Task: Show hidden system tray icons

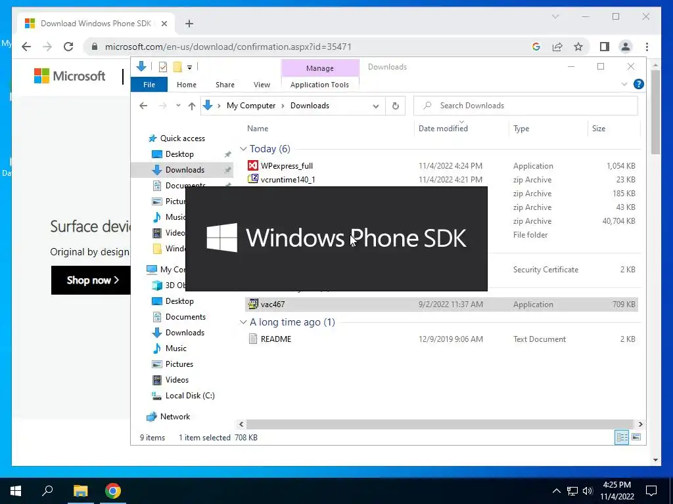Action: (x=556, y=491)
